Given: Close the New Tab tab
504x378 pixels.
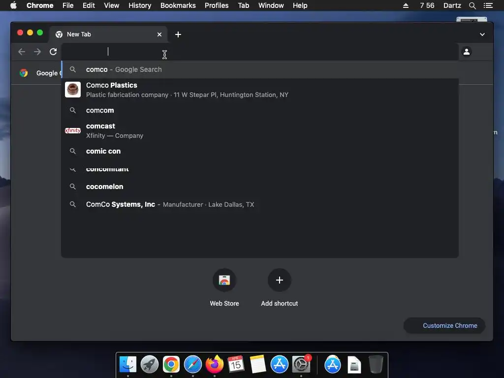Looking at the screenshot, I should 159,34.
